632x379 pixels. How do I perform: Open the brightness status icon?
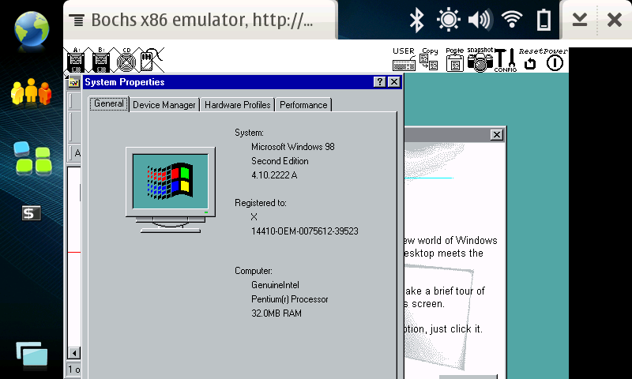[x=449, y=20]
